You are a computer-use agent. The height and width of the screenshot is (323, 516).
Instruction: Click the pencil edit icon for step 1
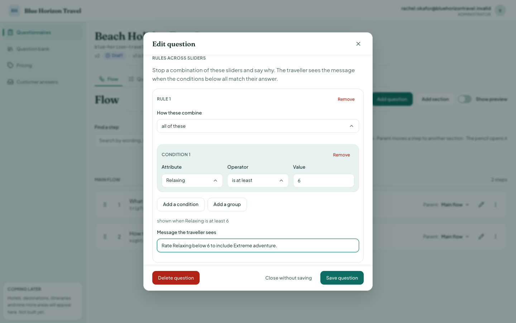pyautogui.click(x=481, y=205)
